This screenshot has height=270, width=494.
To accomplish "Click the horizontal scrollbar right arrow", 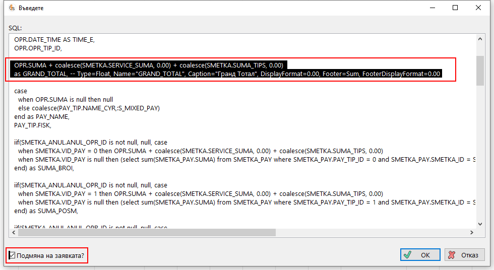I will pos(471,233).
